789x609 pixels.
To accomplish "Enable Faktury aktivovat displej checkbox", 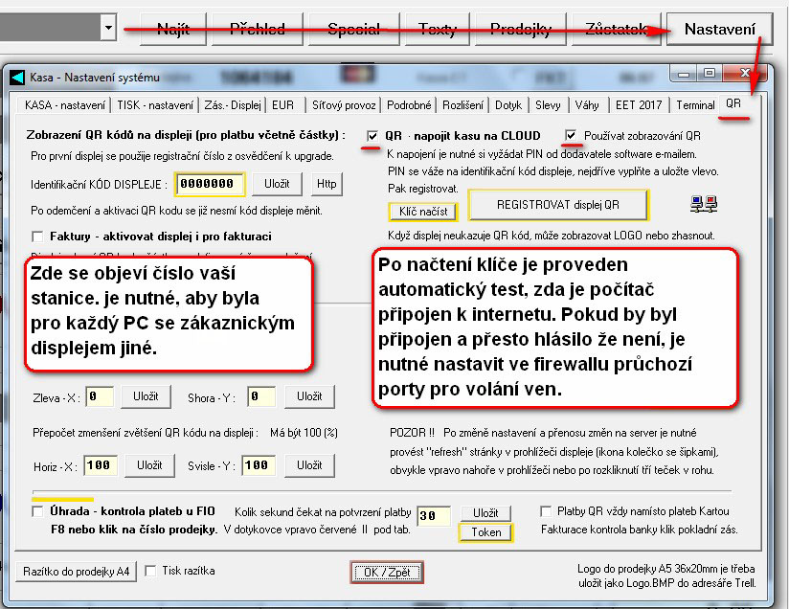I will [38, 236].
